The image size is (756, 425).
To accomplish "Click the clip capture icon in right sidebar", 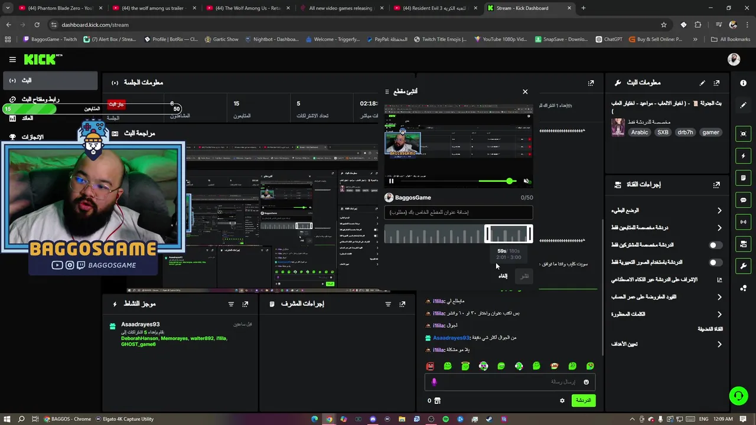I will coord(743,134).
